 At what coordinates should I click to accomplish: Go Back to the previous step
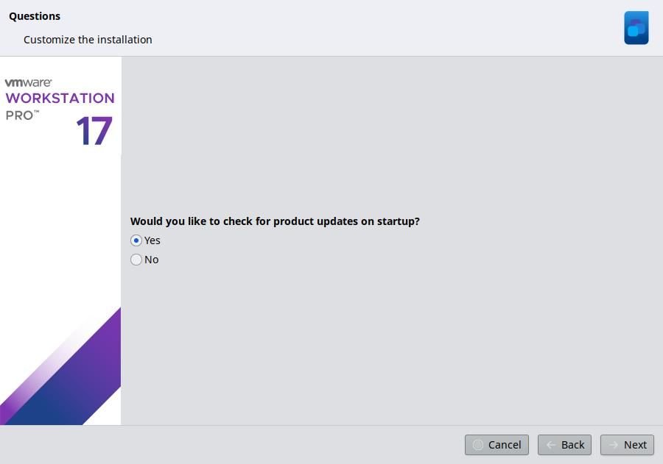point(564,445)
